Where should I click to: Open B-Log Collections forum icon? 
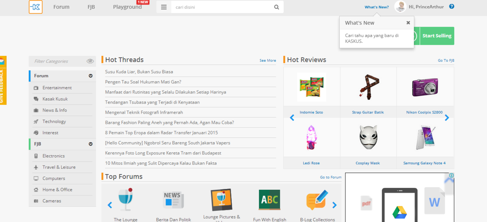click(317, 200)
